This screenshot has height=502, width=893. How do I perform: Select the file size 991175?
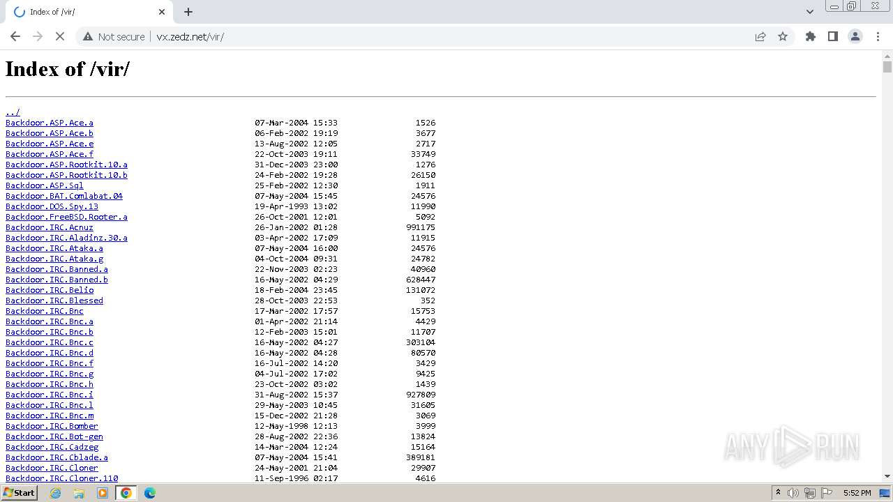tap(421, 227)
